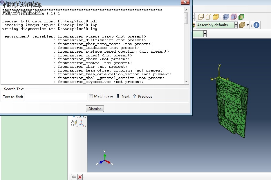Viewport: 271px width, 180px height.
Task: Click the Text to find input field
Action: [56, 97]
